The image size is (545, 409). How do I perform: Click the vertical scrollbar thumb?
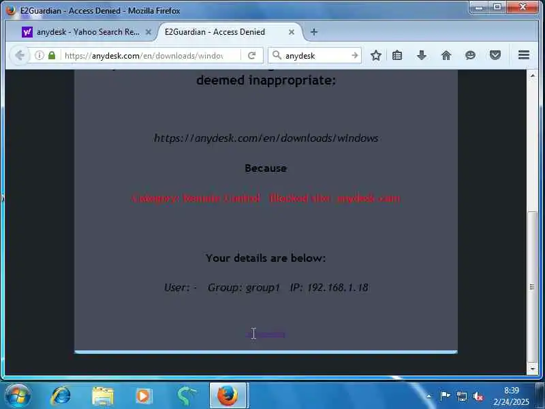532,287
